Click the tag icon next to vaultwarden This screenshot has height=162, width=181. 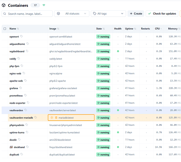(26, 110)
